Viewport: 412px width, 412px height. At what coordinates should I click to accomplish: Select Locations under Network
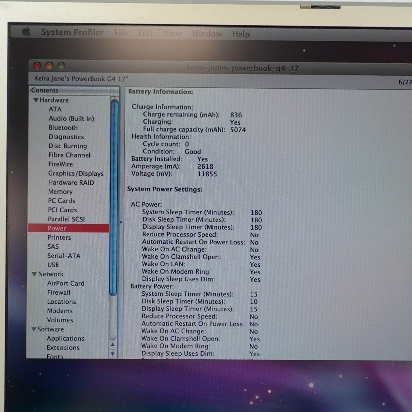tap(62, 302)
